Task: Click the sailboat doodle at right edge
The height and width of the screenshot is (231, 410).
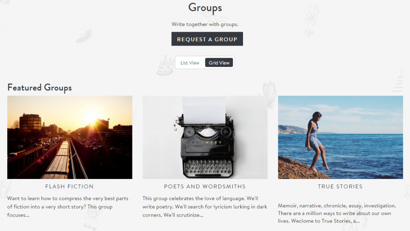Action: coord(398,82)
